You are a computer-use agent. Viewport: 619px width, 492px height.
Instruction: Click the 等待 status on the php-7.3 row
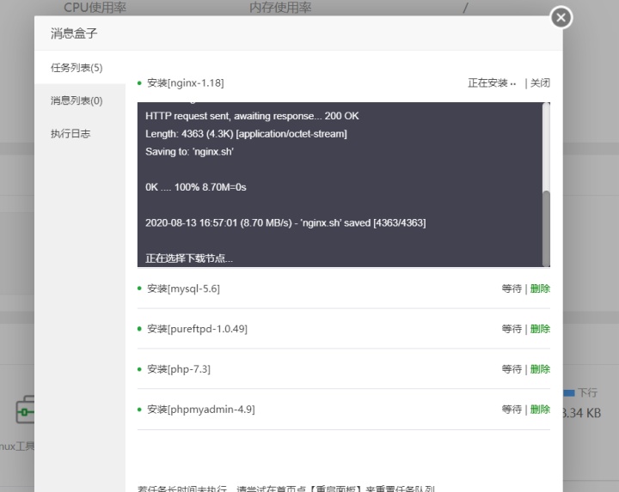pyautogui.click(x=512, y=369)
